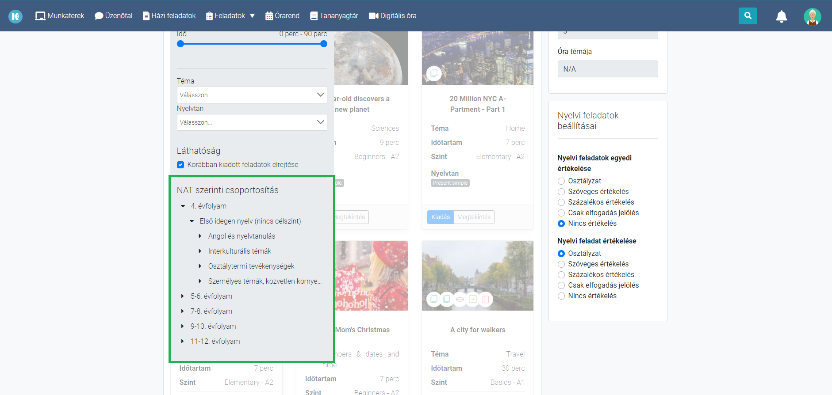Click the fifth circular icon on the city for walkers image

(x=485, y=300)
